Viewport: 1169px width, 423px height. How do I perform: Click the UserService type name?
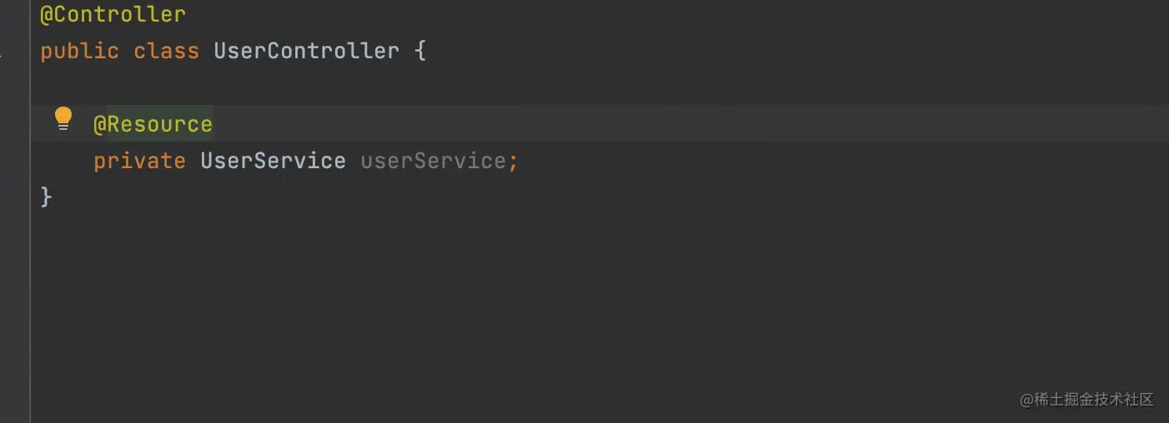coord(273,161)
